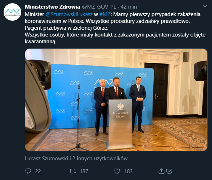Click the retweet arrows icon
The height and width of the screenshot is (180, 212).
click(x=73, y=171)
